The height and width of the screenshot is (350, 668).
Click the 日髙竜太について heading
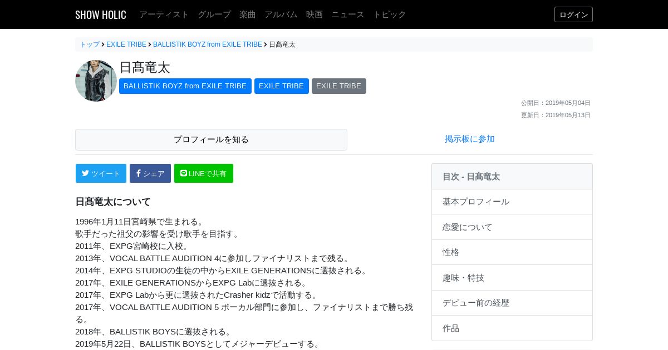tap(113, 202)
